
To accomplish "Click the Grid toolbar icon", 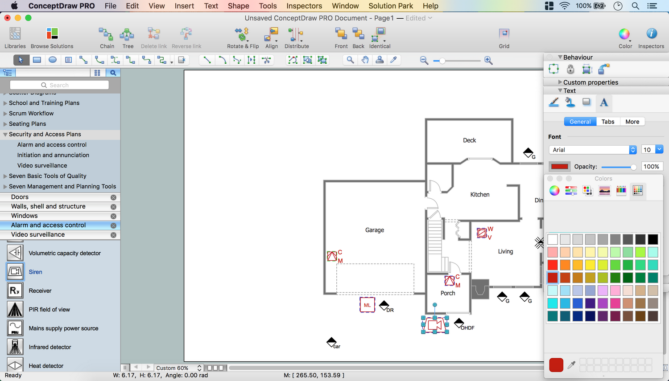I will coord(504,34).
